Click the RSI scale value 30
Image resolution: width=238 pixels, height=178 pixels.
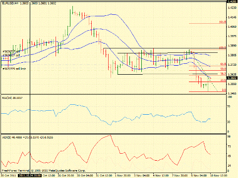(x=229, y=122)
